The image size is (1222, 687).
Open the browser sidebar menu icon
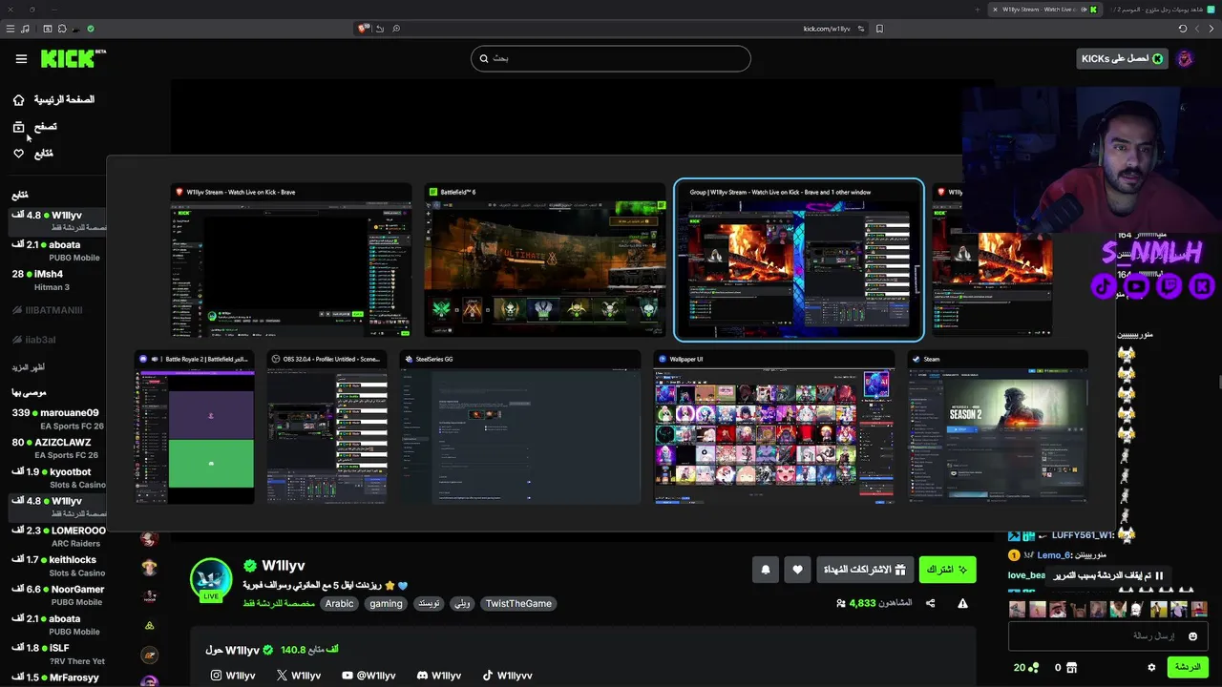(x=11, y=29)
